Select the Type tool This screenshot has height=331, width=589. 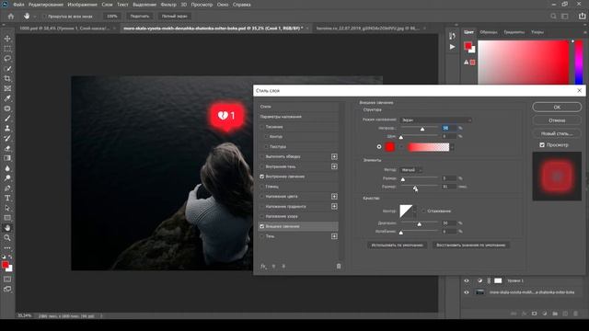click(x=7, y=198)
